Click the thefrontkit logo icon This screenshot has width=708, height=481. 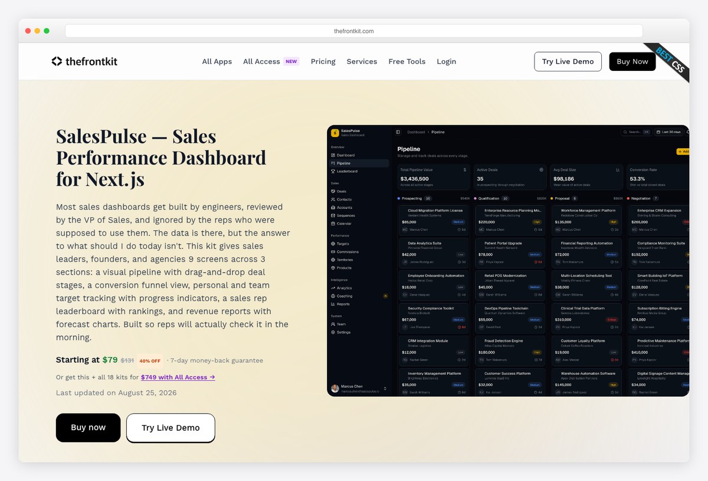pyautogui.click(x=57, y=61)
